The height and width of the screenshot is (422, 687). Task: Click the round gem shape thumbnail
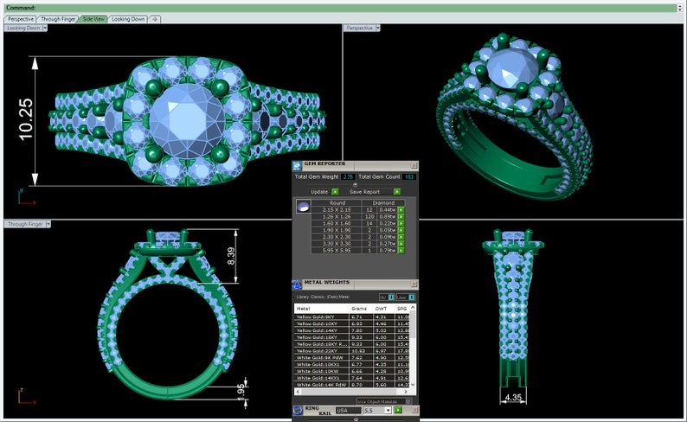[303, 206]
